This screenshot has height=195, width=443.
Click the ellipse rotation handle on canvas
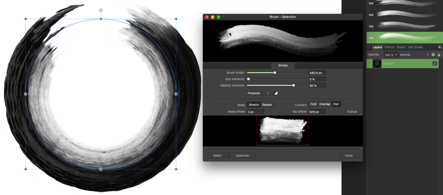click(101, 10)
